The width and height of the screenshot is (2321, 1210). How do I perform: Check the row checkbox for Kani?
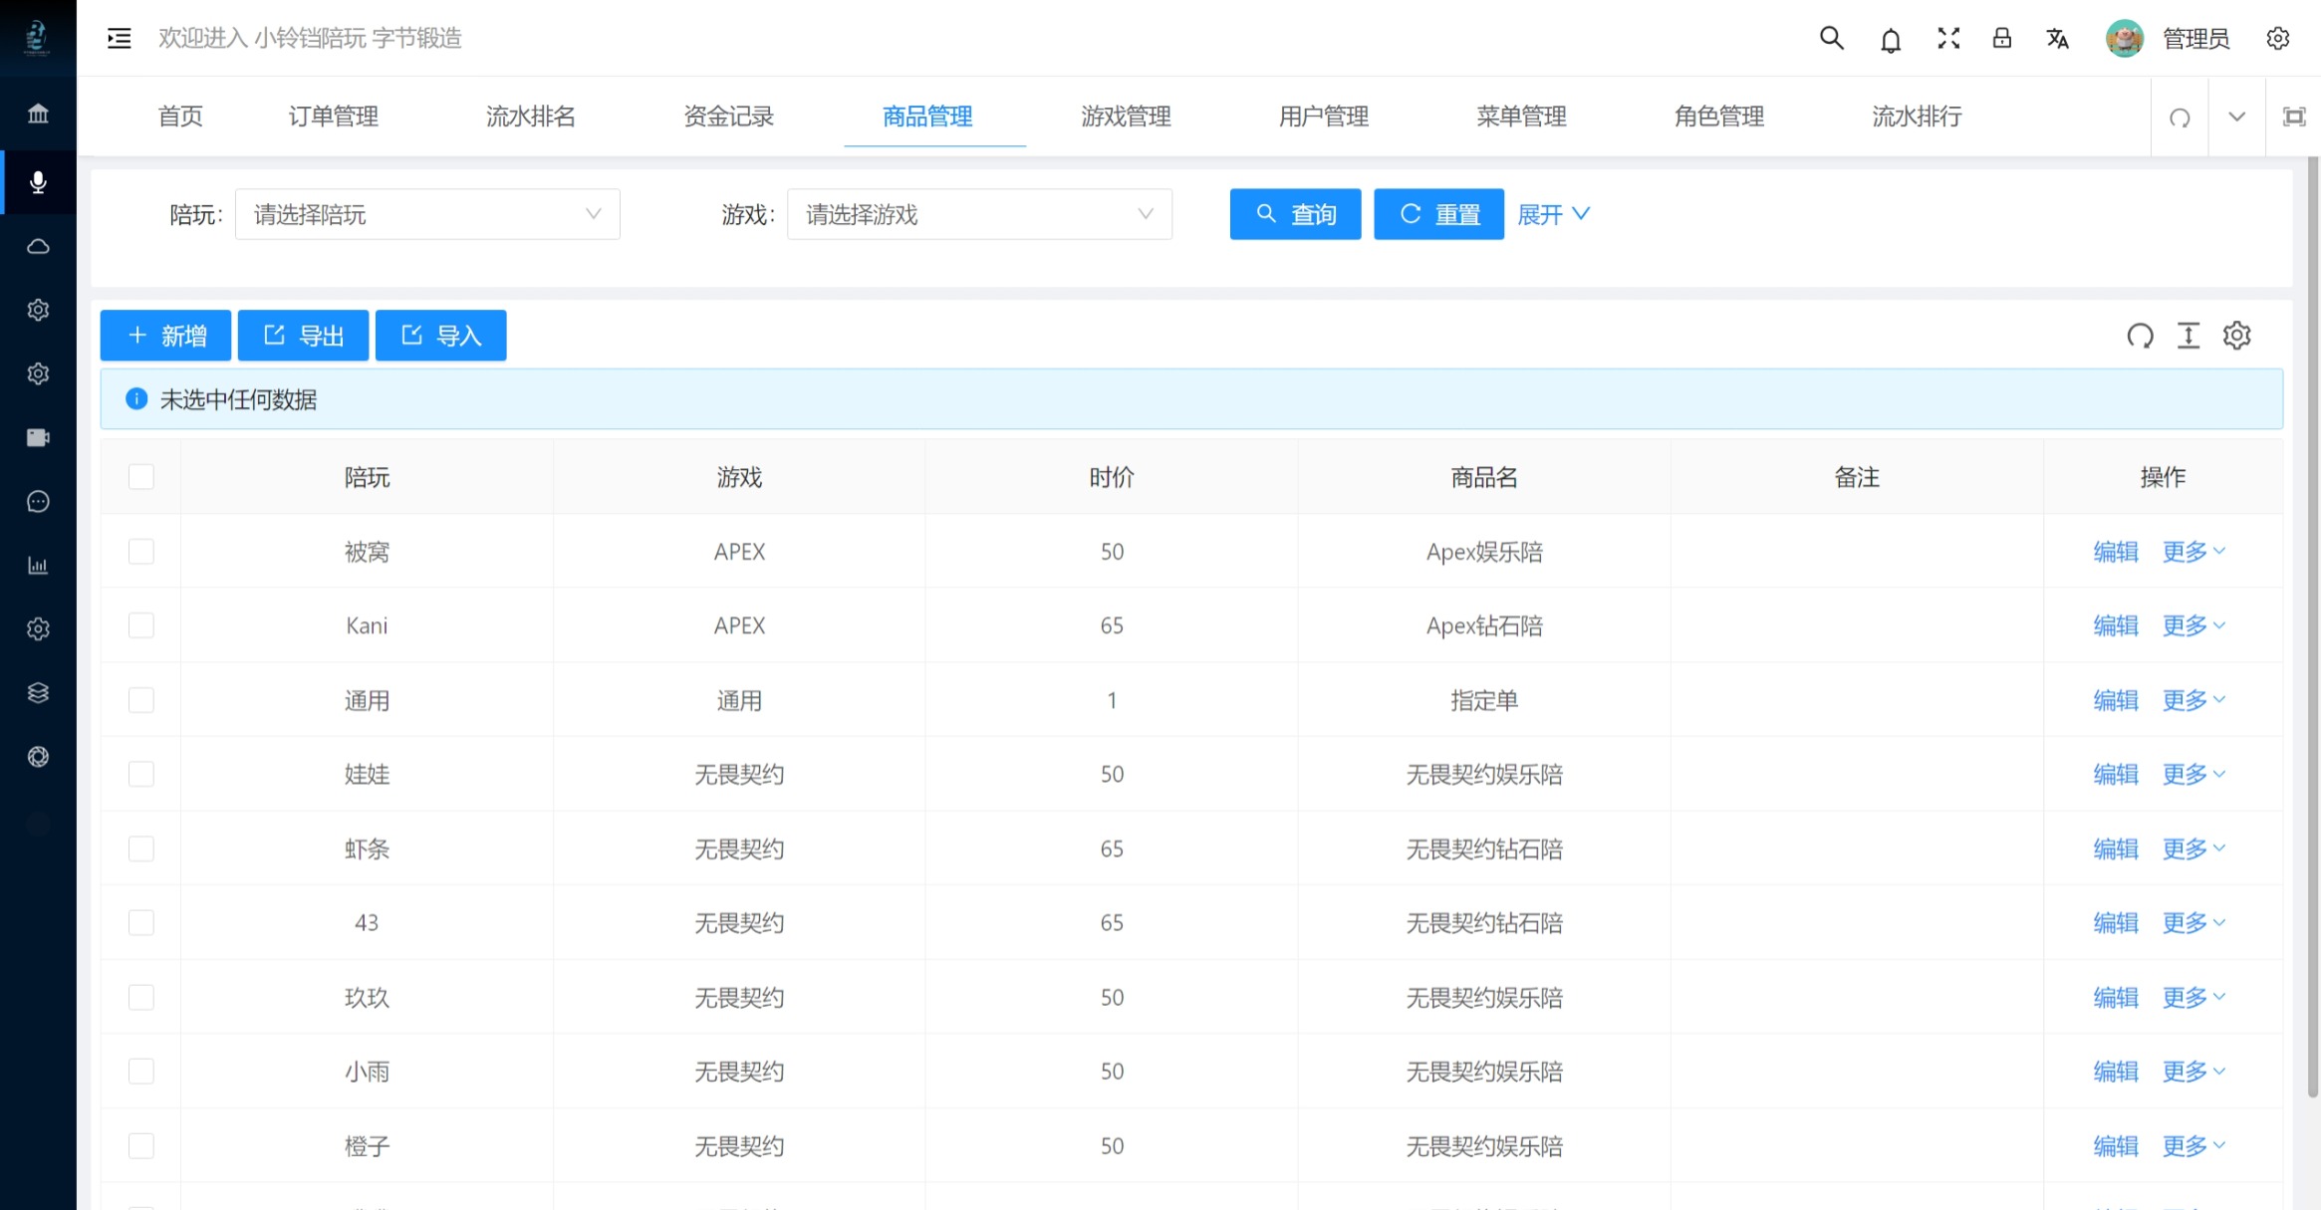tap(141, 625)
